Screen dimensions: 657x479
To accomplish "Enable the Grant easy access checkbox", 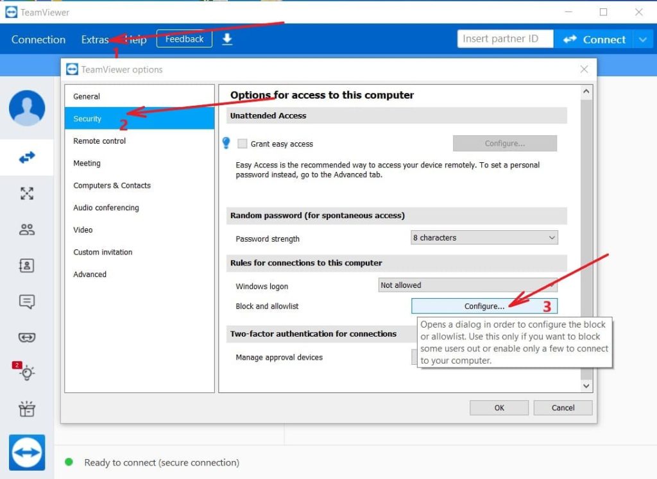I will [243, 144].
